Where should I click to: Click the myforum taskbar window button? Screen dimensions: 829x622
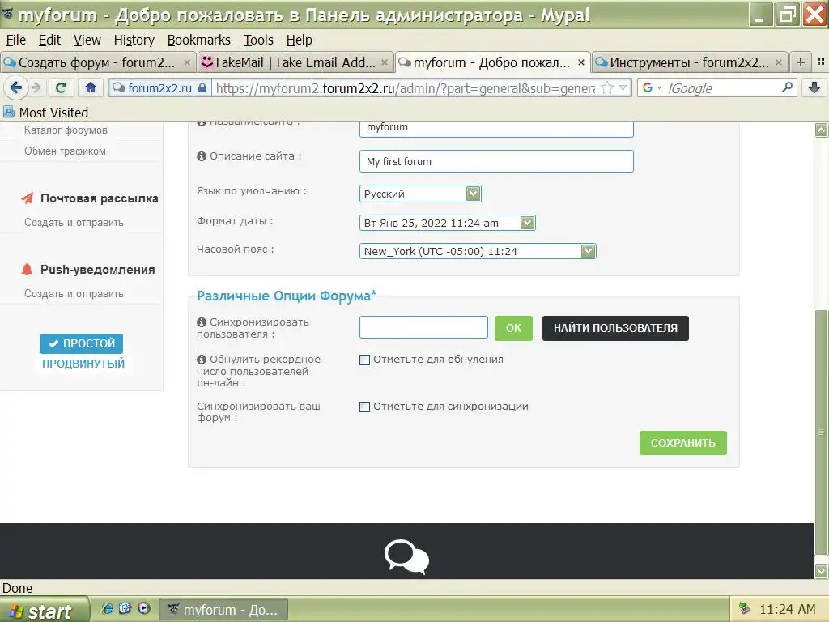point(223,610)
